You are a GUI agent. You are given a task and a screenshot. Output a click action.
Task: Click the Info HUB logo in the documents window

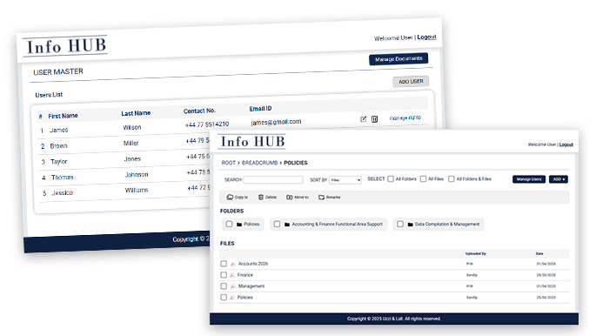(x=252, y=142)
